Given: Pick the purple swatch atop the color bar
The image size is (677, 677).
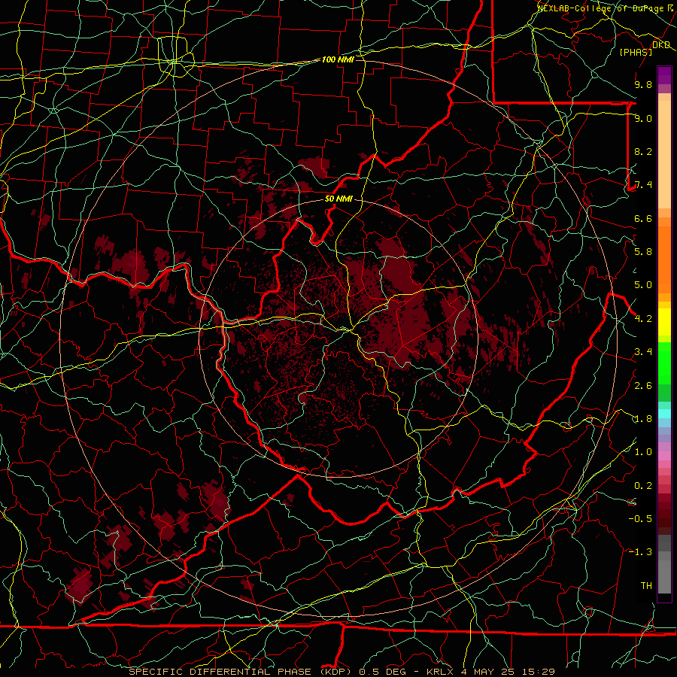Looking at the screenshot, I should tap(664, 75).
